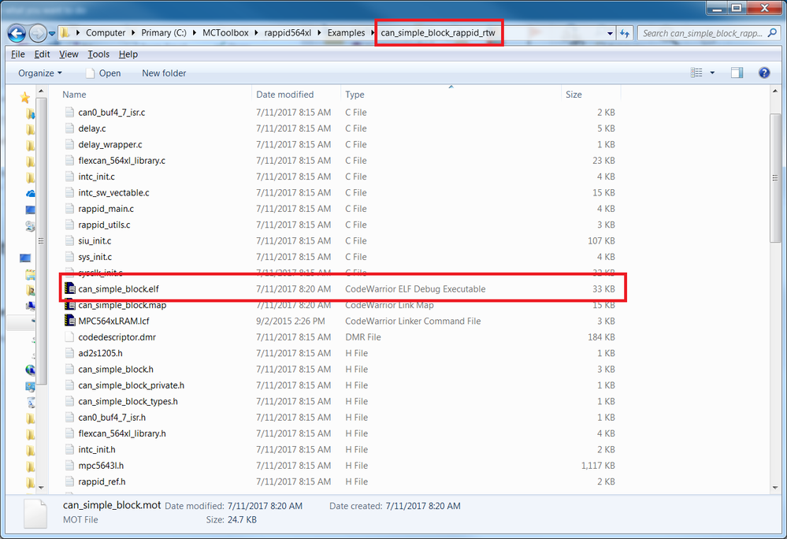
Task: Select the intc_init.c file
Action: [96, 177]
